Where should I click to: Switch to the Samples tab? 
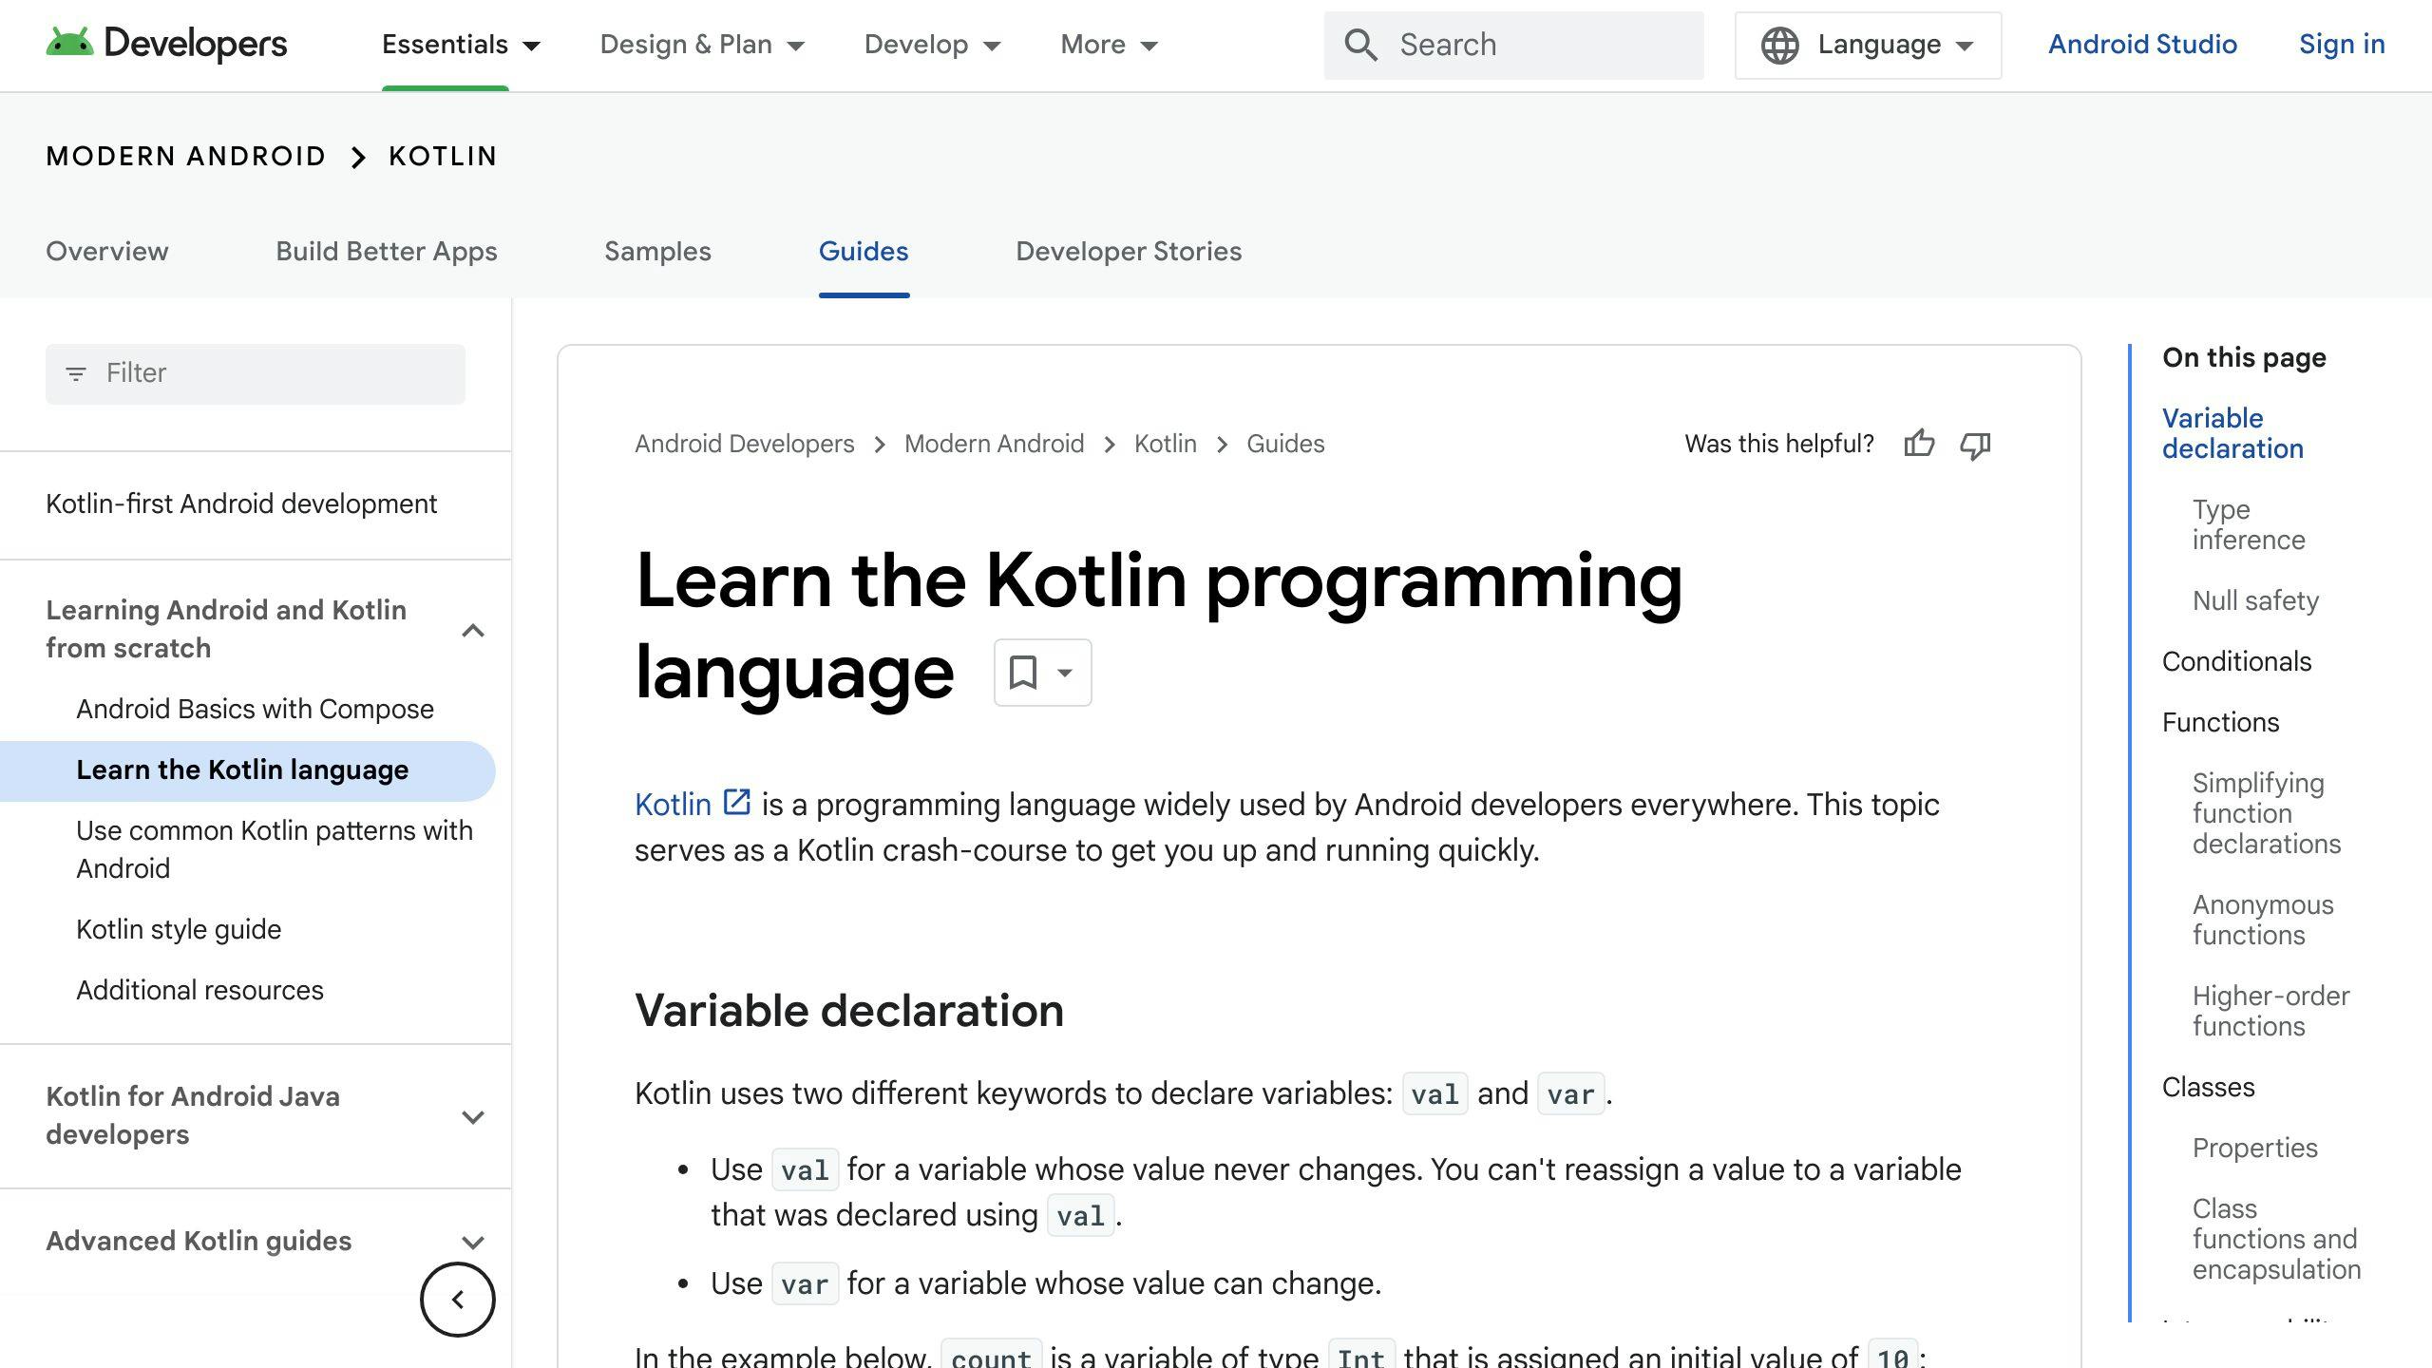(657, 252)
